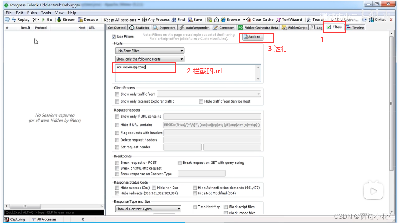Switch to the Composer tab
The height and width of the screenshot is (223, 401).
tap(223, 28)
